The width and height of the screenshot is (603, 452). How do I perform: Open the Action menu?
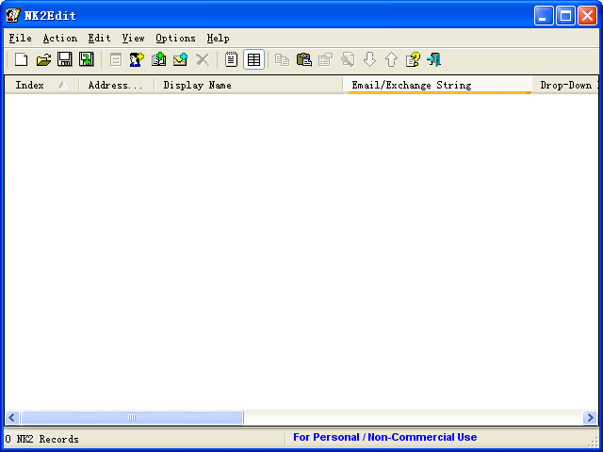click(x=59, y=38)
